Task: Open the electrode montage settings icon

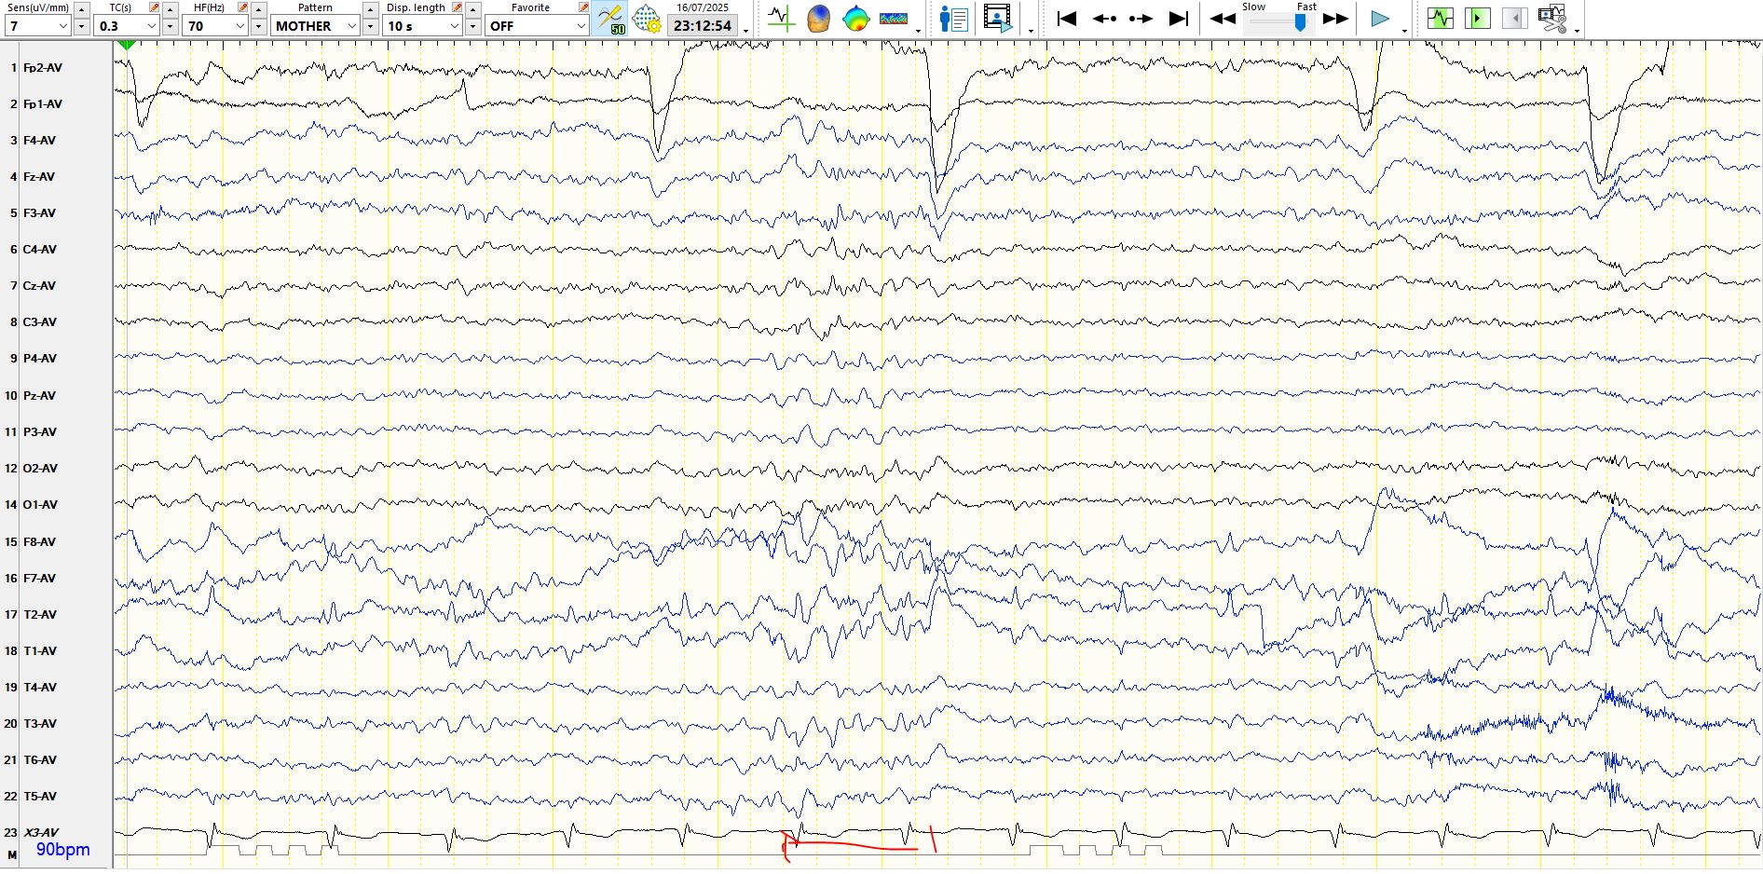Action: (646, 18)
